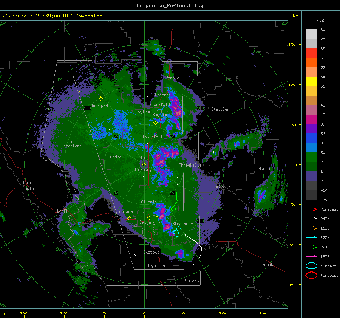Click the cyan current-cell ellipse in legend
The height and width of the screenshot is (318, 340).
[311, 266]
